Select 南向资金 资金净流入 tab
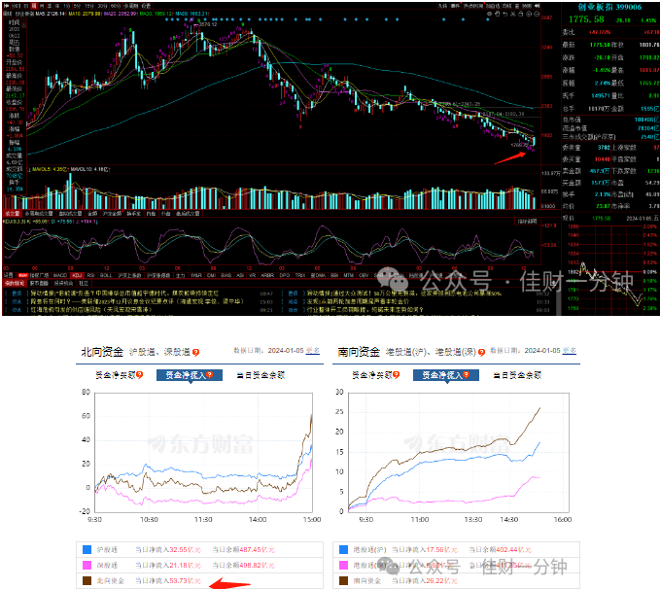 446,375
